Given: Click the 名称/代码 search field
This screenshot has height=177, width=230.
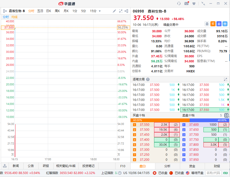Looking at the screenshot, I should [x=213, y=173].
